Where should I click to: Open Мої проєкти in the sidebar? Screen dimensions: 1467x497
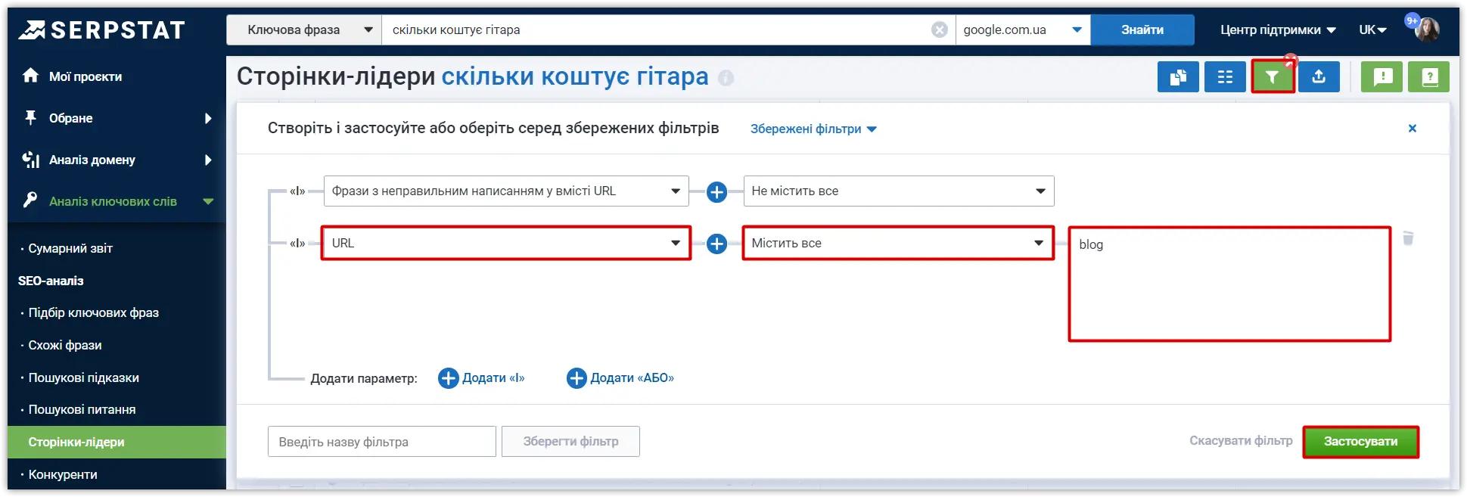pos(85,76)
